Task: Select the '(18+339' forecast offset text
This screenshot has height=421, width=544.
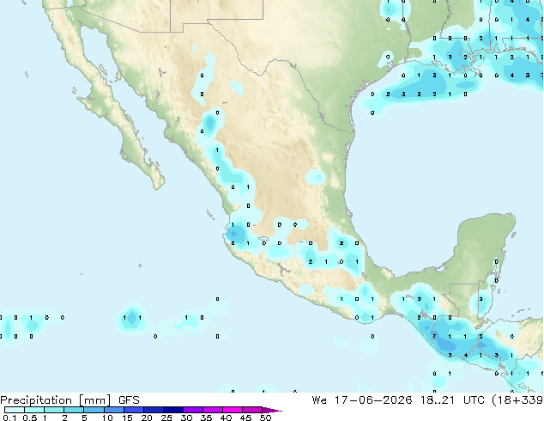Action: pos(517,400)
